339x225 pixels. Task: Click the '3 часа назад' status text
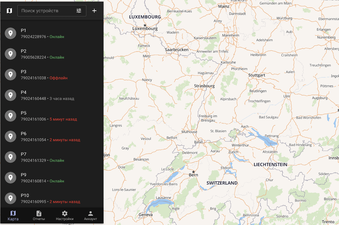pyautogui.click(x=62, y=99)
